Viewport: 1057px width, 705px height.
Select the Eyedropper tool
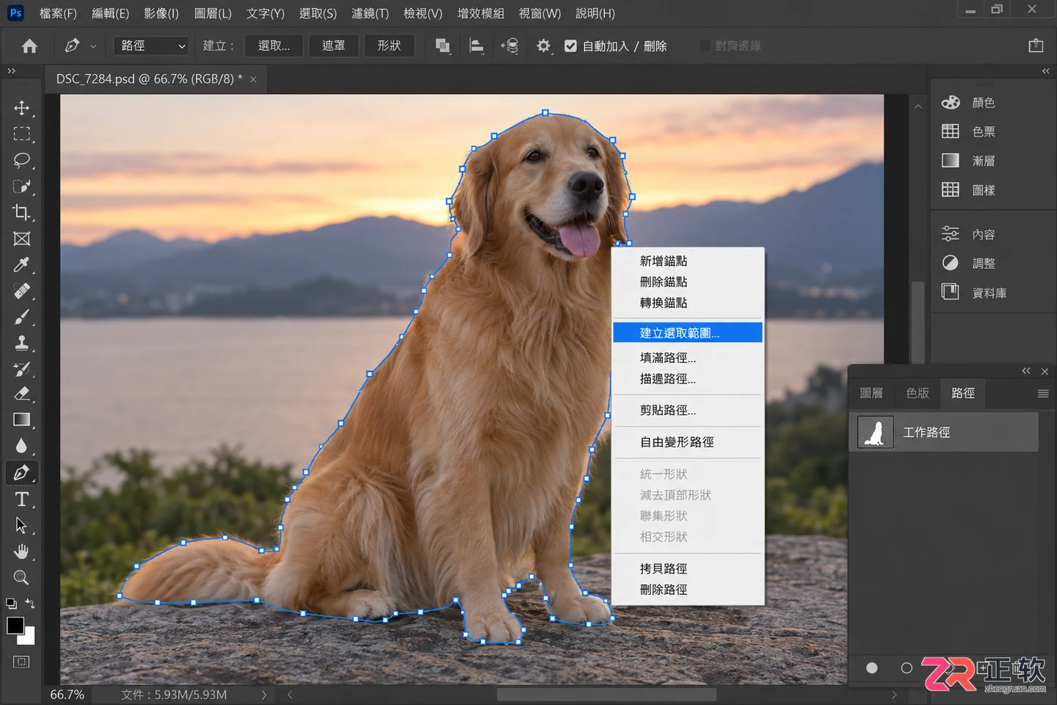point(21,264)
